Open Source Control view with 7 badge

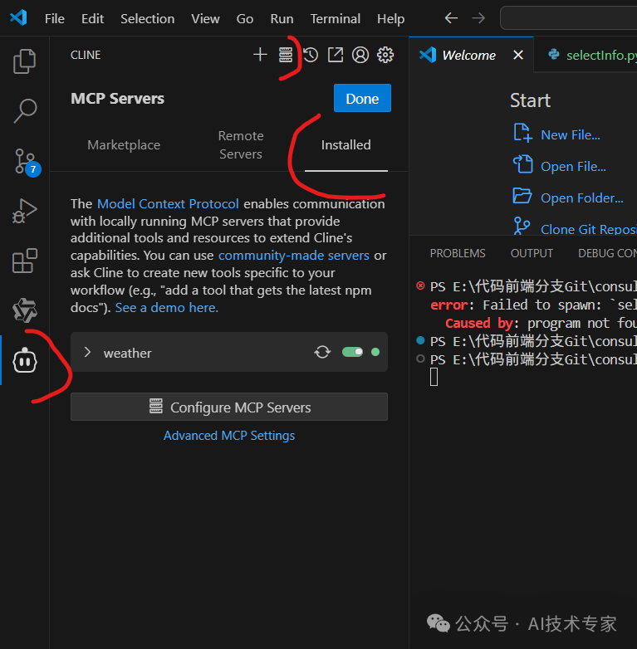pyautogui.click(x=26, y=162)
